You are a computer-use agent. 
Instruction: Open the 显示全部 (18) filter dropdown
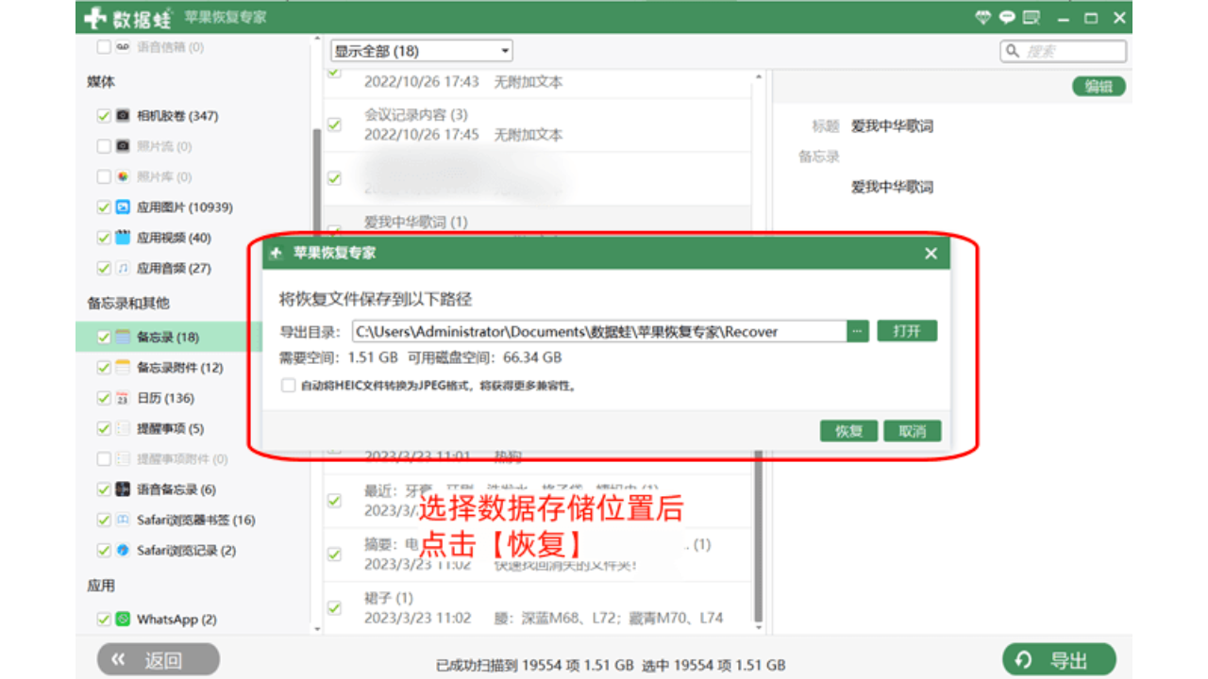[x=421, y=51]
